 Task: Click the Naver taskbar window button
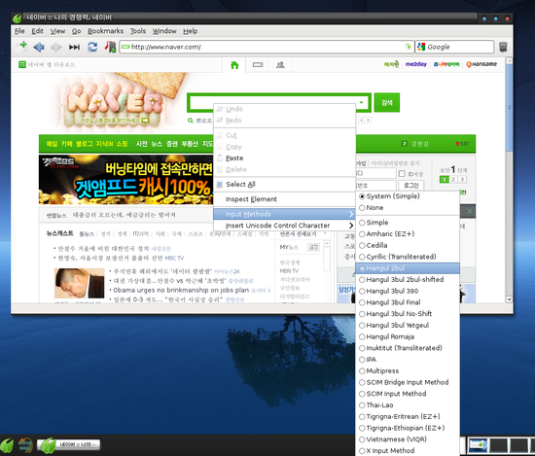click(x=69, y=444)
